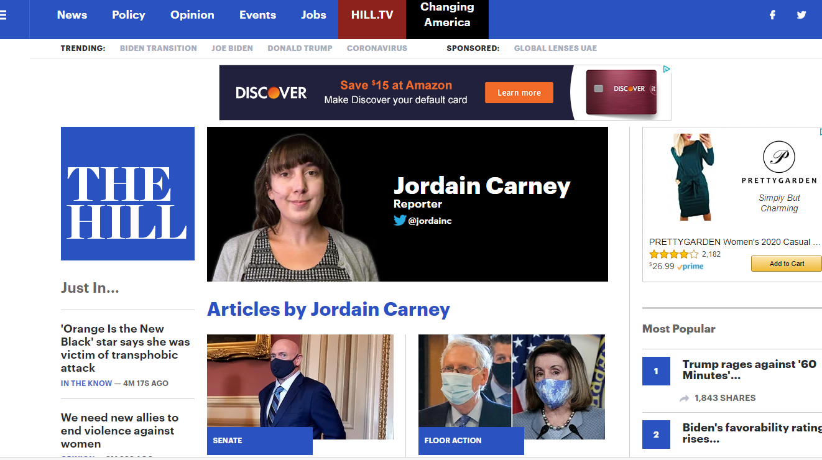This screenshot has width=822, height=460.
Task: Click the Floor Action category label
Action: click(x=471, y=441)
